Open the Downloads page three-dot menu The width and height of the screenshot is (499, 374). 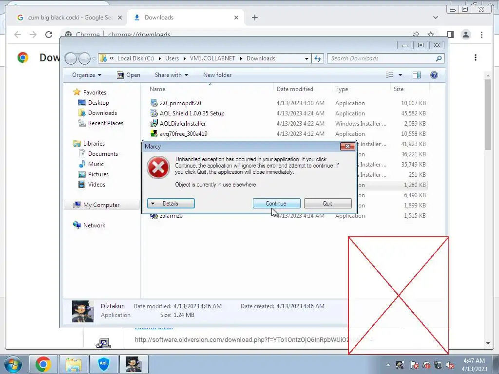476,57
